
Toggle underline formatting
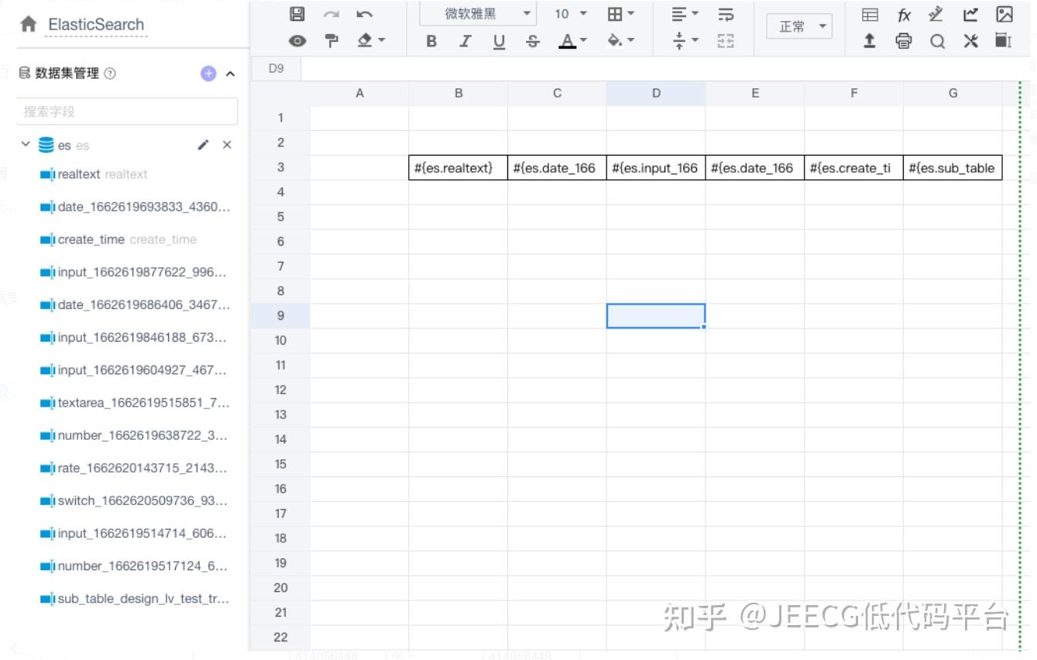pyautogui.click(x=499, y=42)
